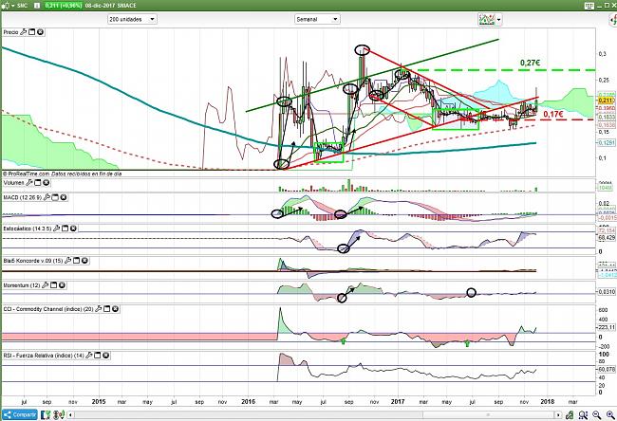Viewport: 617px width, 421px height.
Task: Click the chart icon left of the zoom tools
Action: 570,414
